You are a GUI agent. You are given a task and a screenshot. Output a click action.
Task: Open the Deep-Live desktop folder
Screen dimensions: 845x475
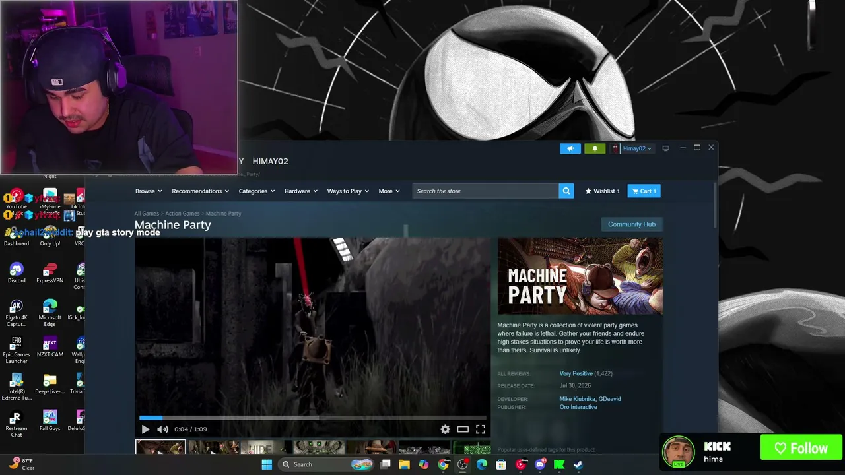click(x=50, y=383)
